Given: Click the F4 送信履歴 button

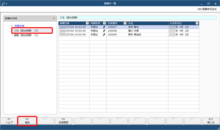Looking at the screenshot, I should pyautogui.click(x=63, y=121).
